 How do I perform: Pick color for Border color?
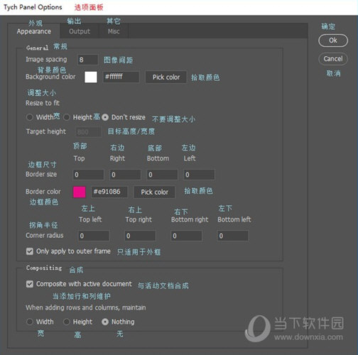point(154,192)
